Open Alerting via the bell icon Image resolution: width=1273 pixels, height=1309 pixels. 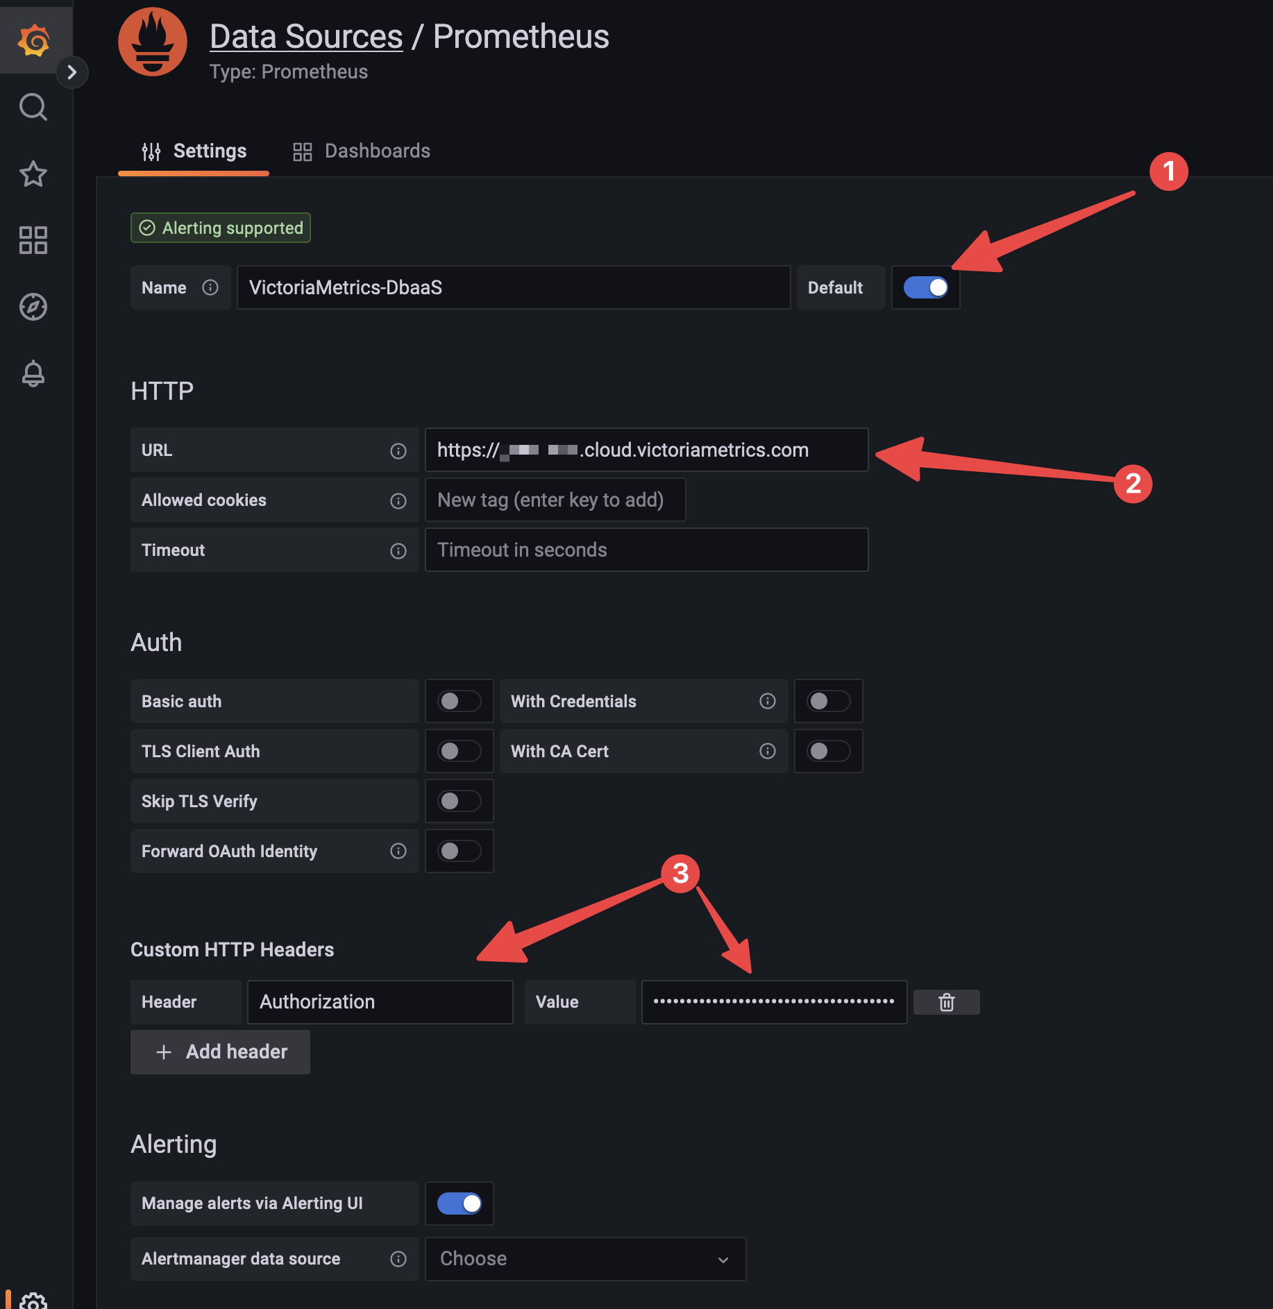[x=33, y=373]
